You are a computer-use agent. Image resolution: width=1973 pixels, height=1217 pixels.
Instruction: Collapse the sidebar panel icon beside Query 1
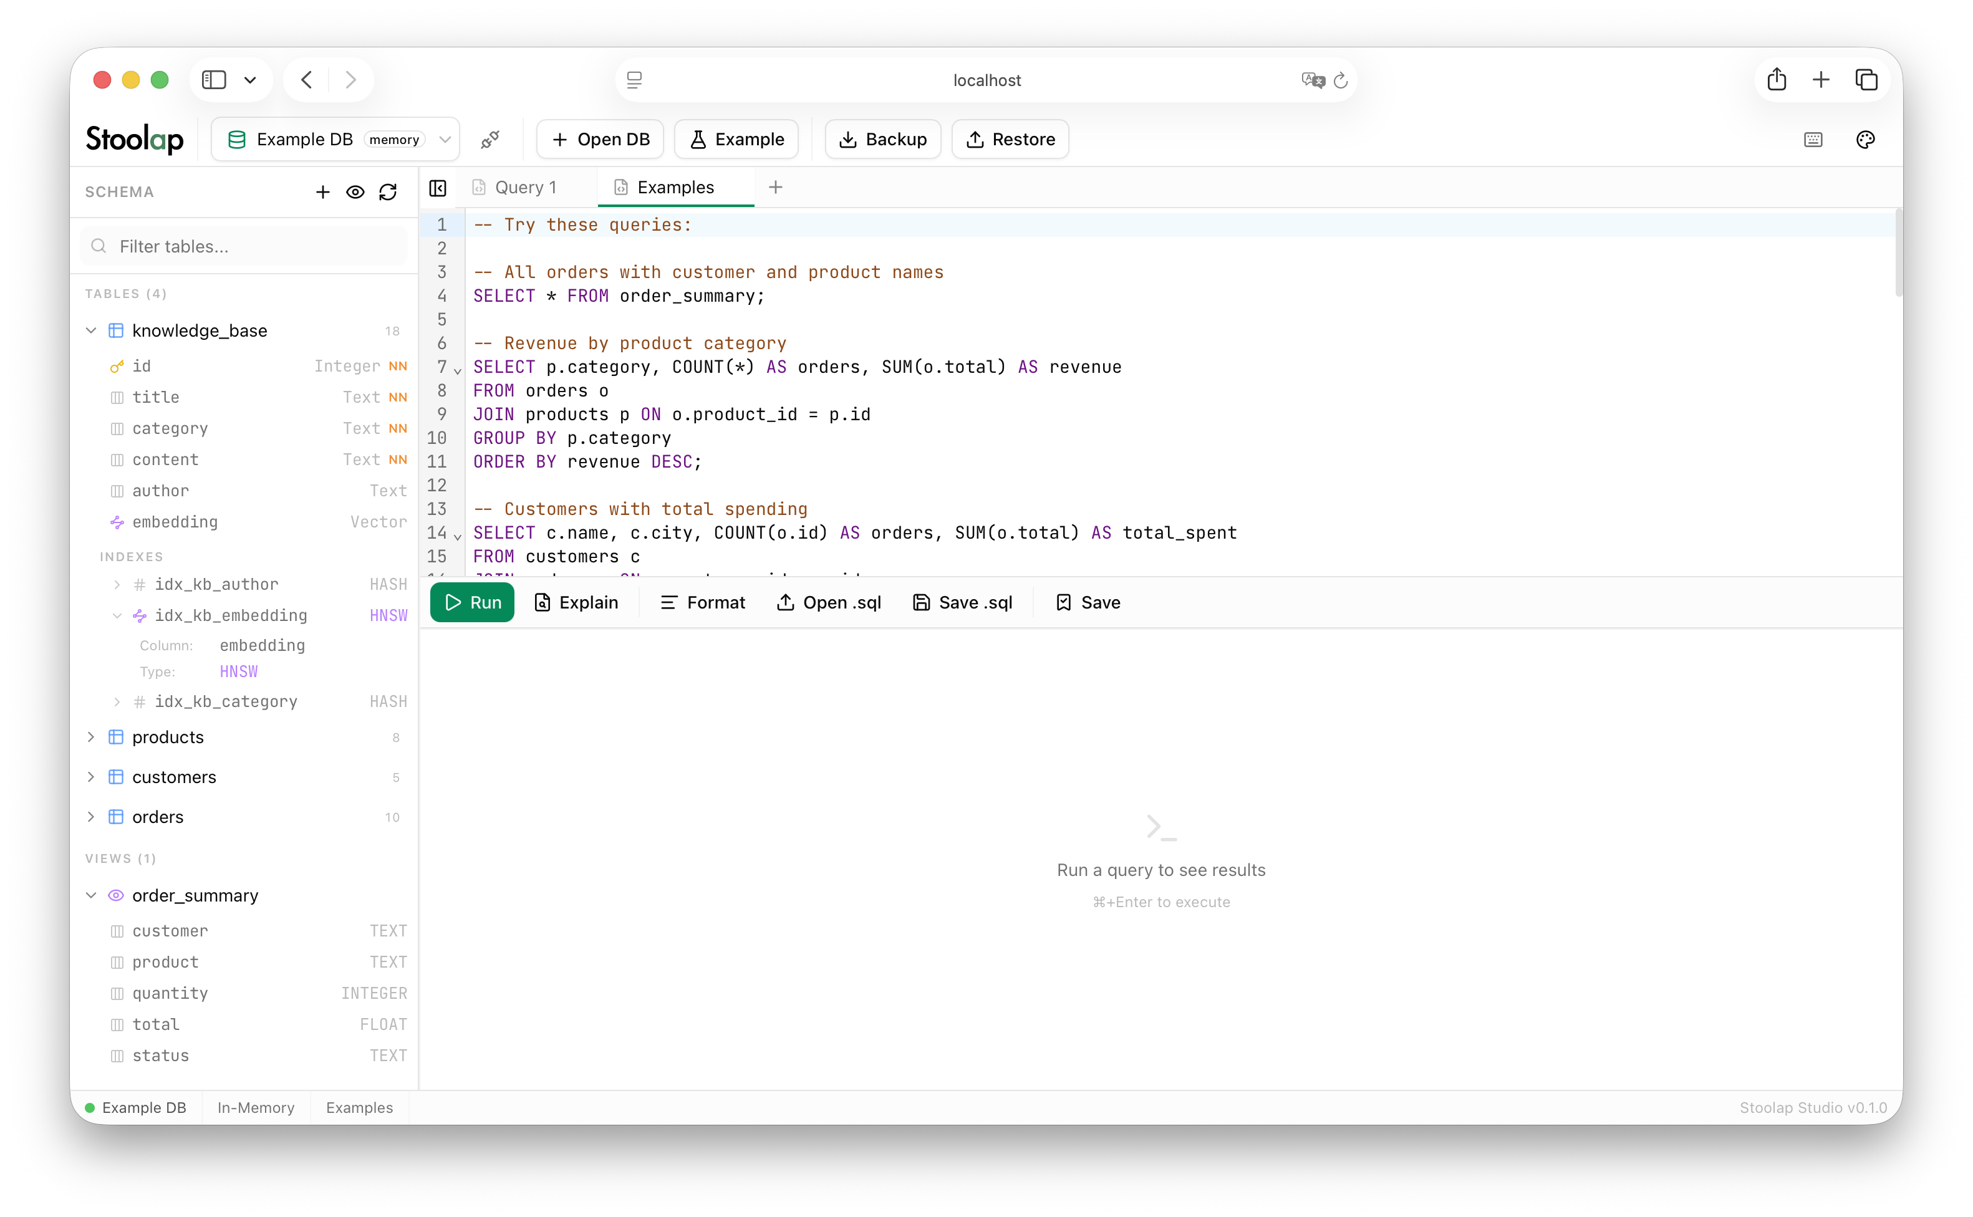coord(438,188)
